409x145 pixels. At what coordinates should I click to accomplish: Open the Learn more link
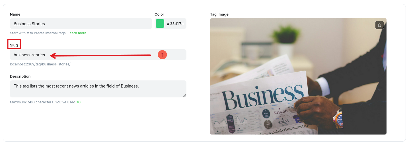pos(77,33)
